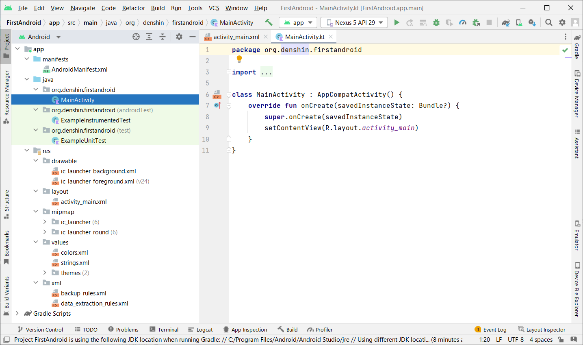This screenshot has height=345, width=583.
Task: Profile the app
Action: [463, 22]
